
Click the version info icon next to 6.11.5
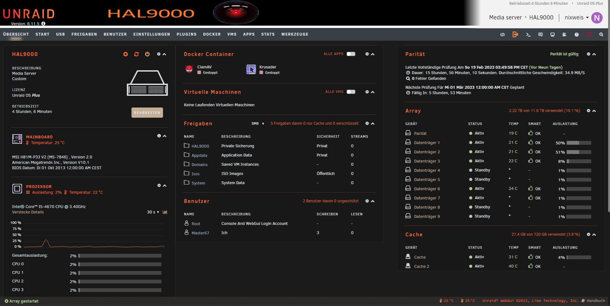(x=43, y=24)
